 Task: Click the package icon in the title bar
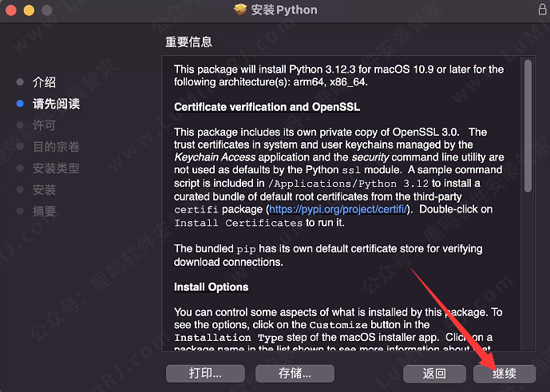click(240, 10)
